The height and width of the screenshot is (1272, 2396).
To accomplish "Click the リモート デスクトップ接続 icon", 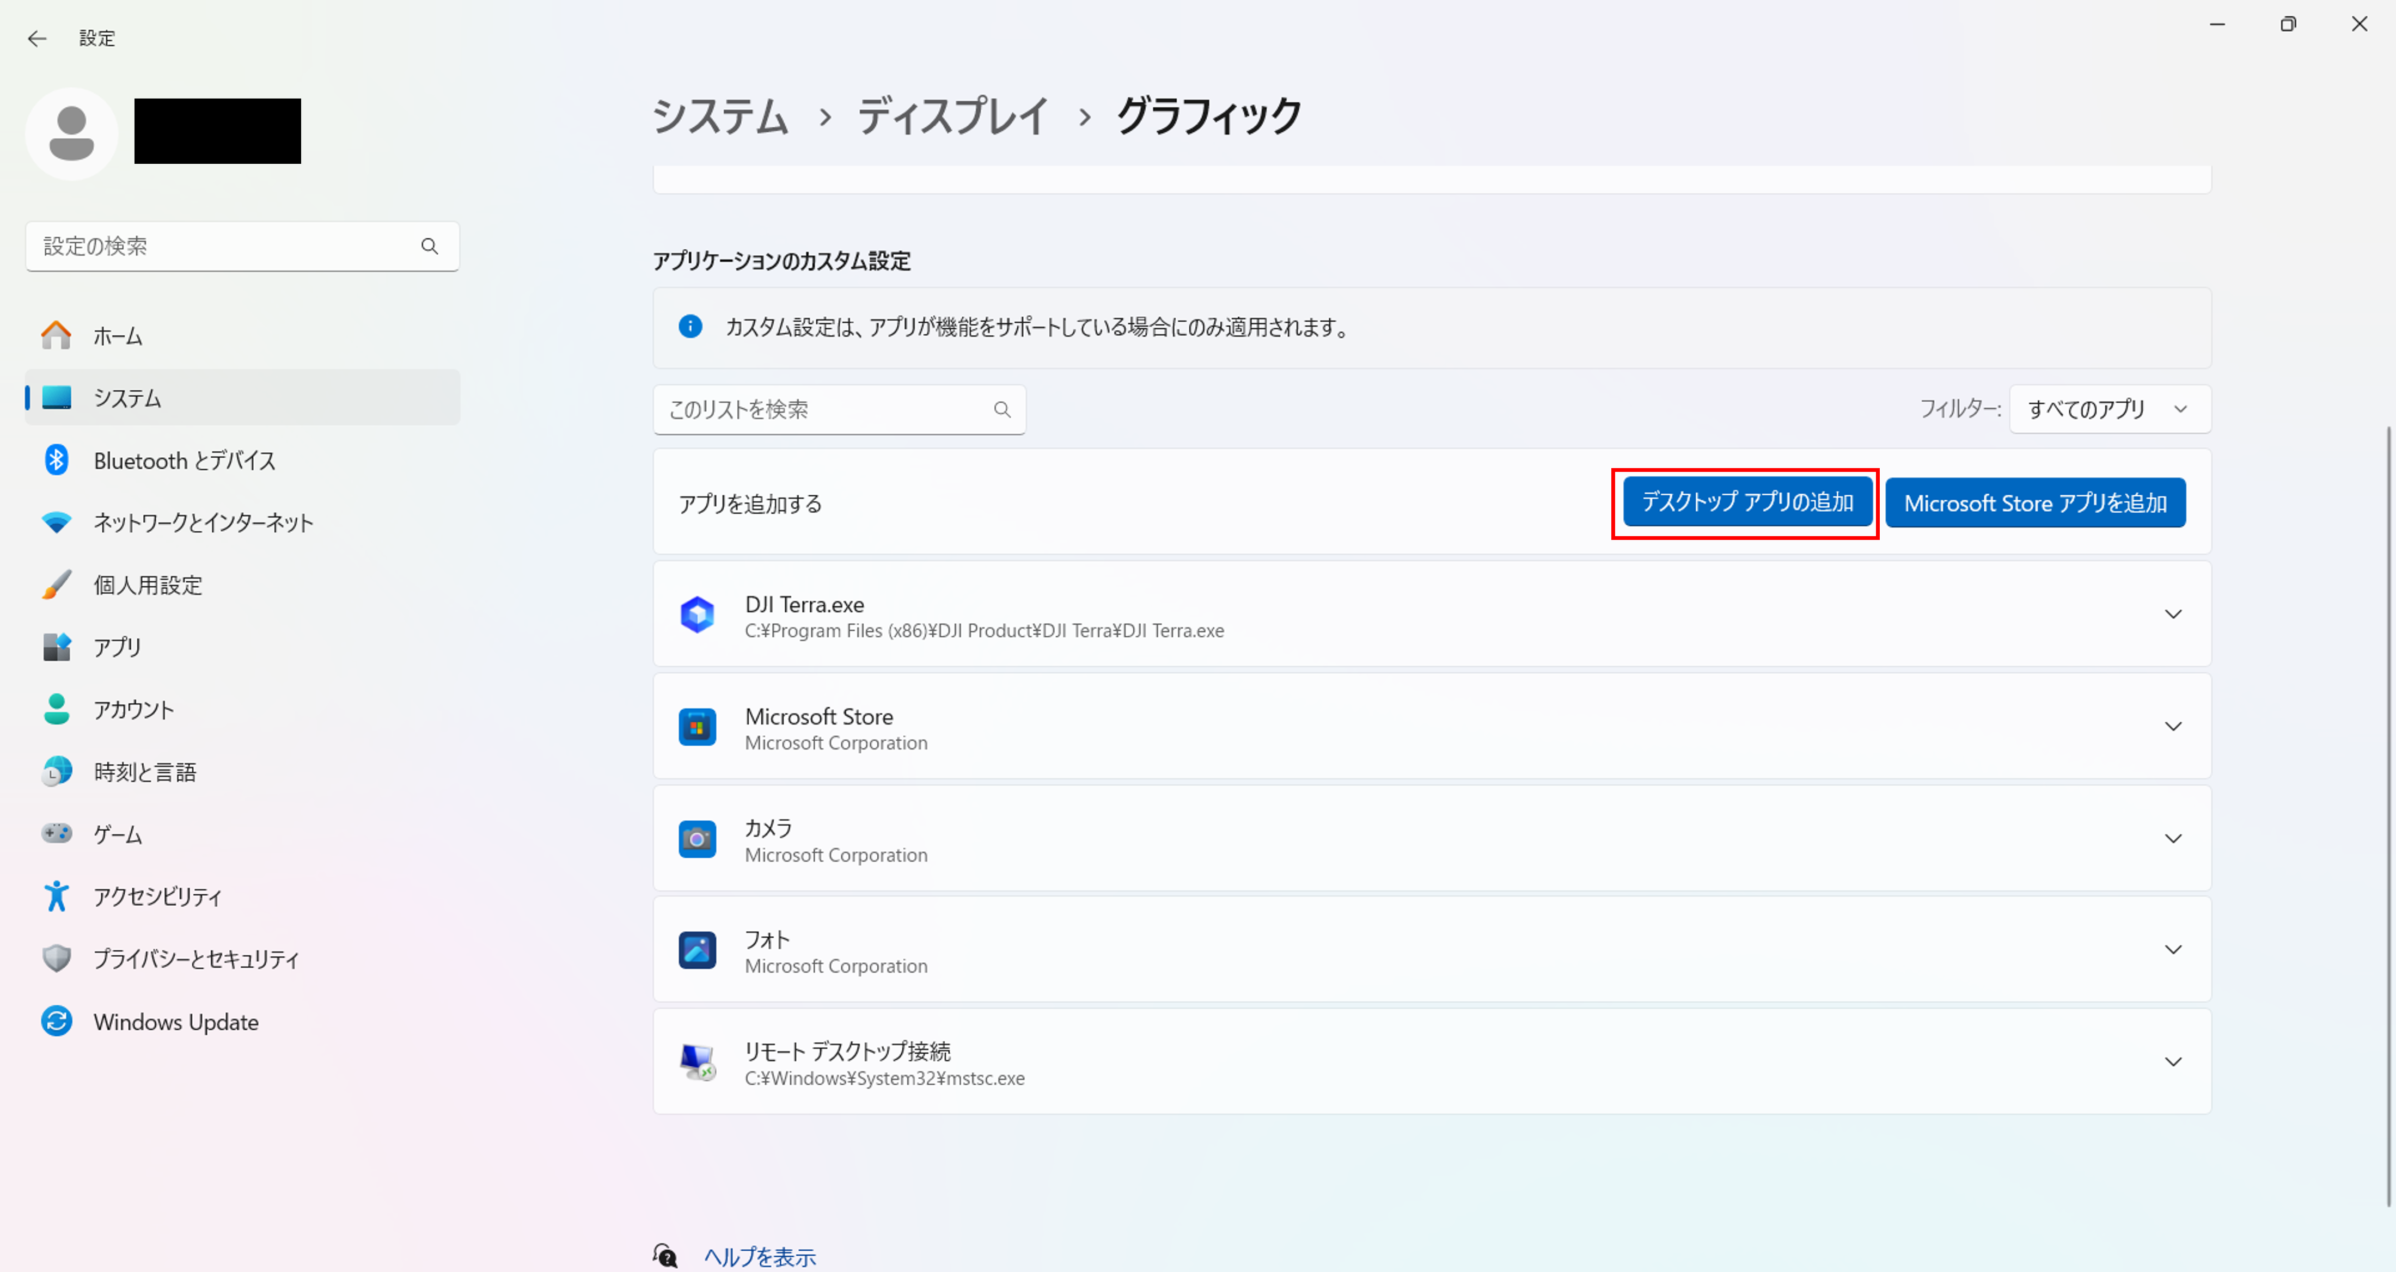I will click(x=696, y=1062).
